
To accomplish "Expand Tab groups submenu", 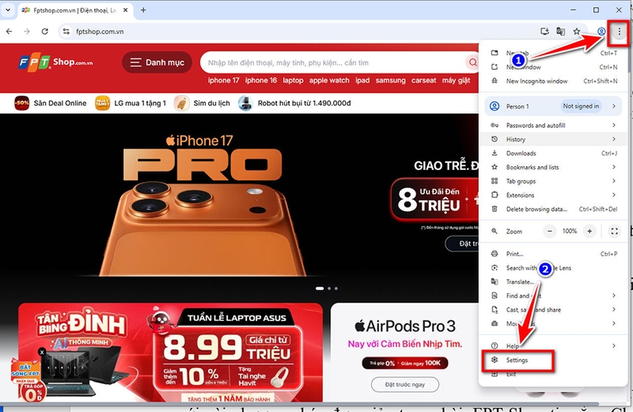I will coord(554,181).
